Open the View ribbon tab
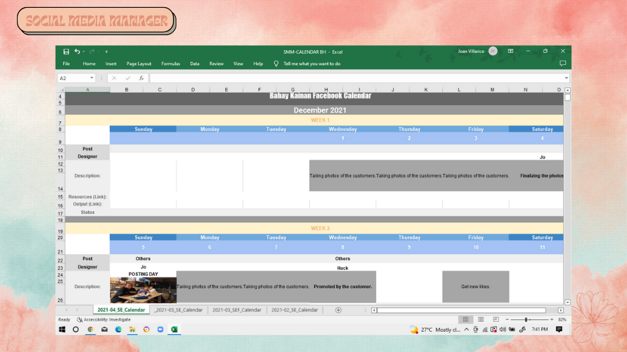This screenshot has width=627, height=352. coord(238,63)
